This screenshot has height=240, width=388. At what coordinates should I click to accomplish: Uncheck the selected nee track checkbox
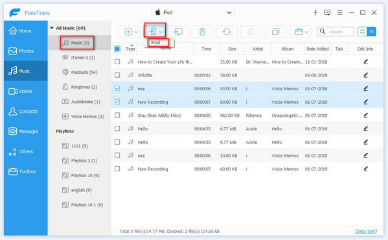point(117,88)
